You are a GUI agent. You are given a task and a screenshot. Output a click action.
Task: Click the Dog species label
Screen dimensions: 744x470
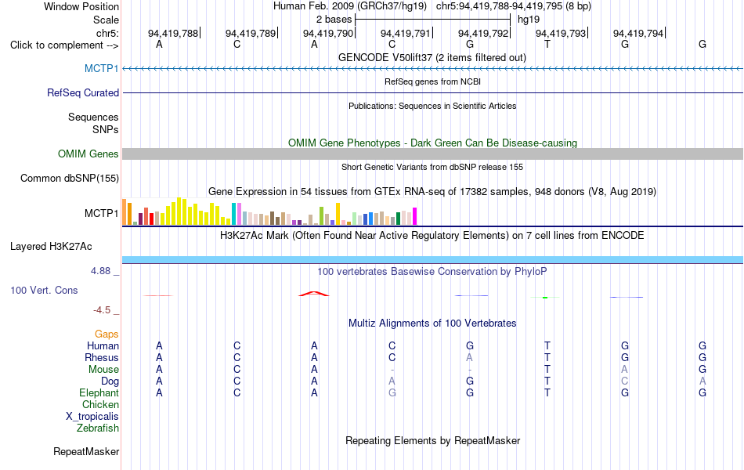click(x=110, y=381)
